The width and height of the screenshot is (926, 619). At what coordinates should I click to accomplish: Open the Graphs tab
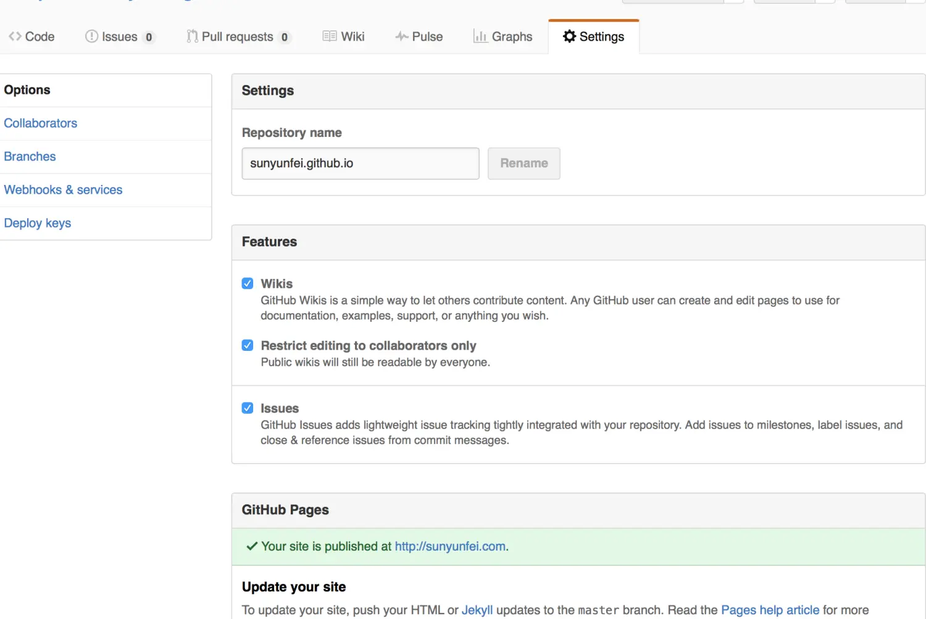(x=503, y=36)
